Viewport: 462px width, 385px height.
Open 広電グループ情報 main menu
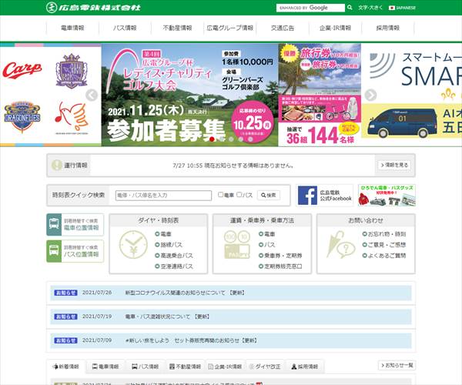[x=230, y=28]
